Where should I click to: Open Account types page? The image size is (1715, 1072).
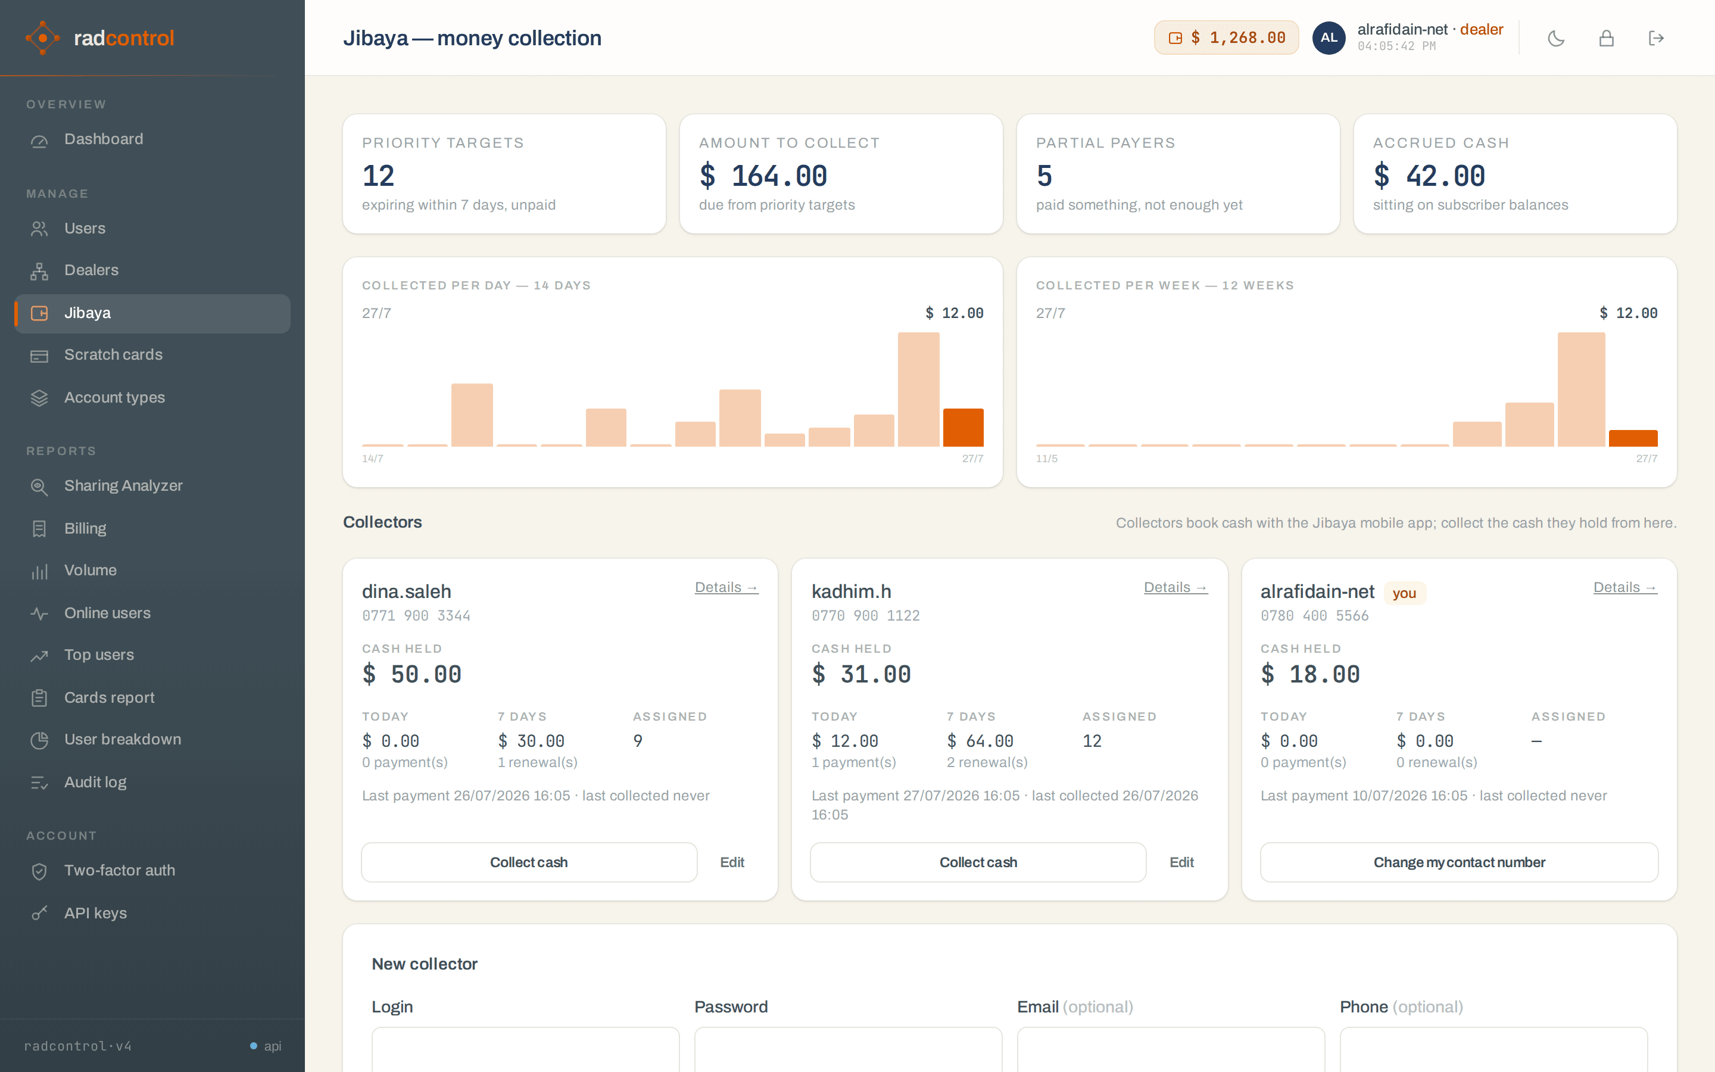click(152, 398)
